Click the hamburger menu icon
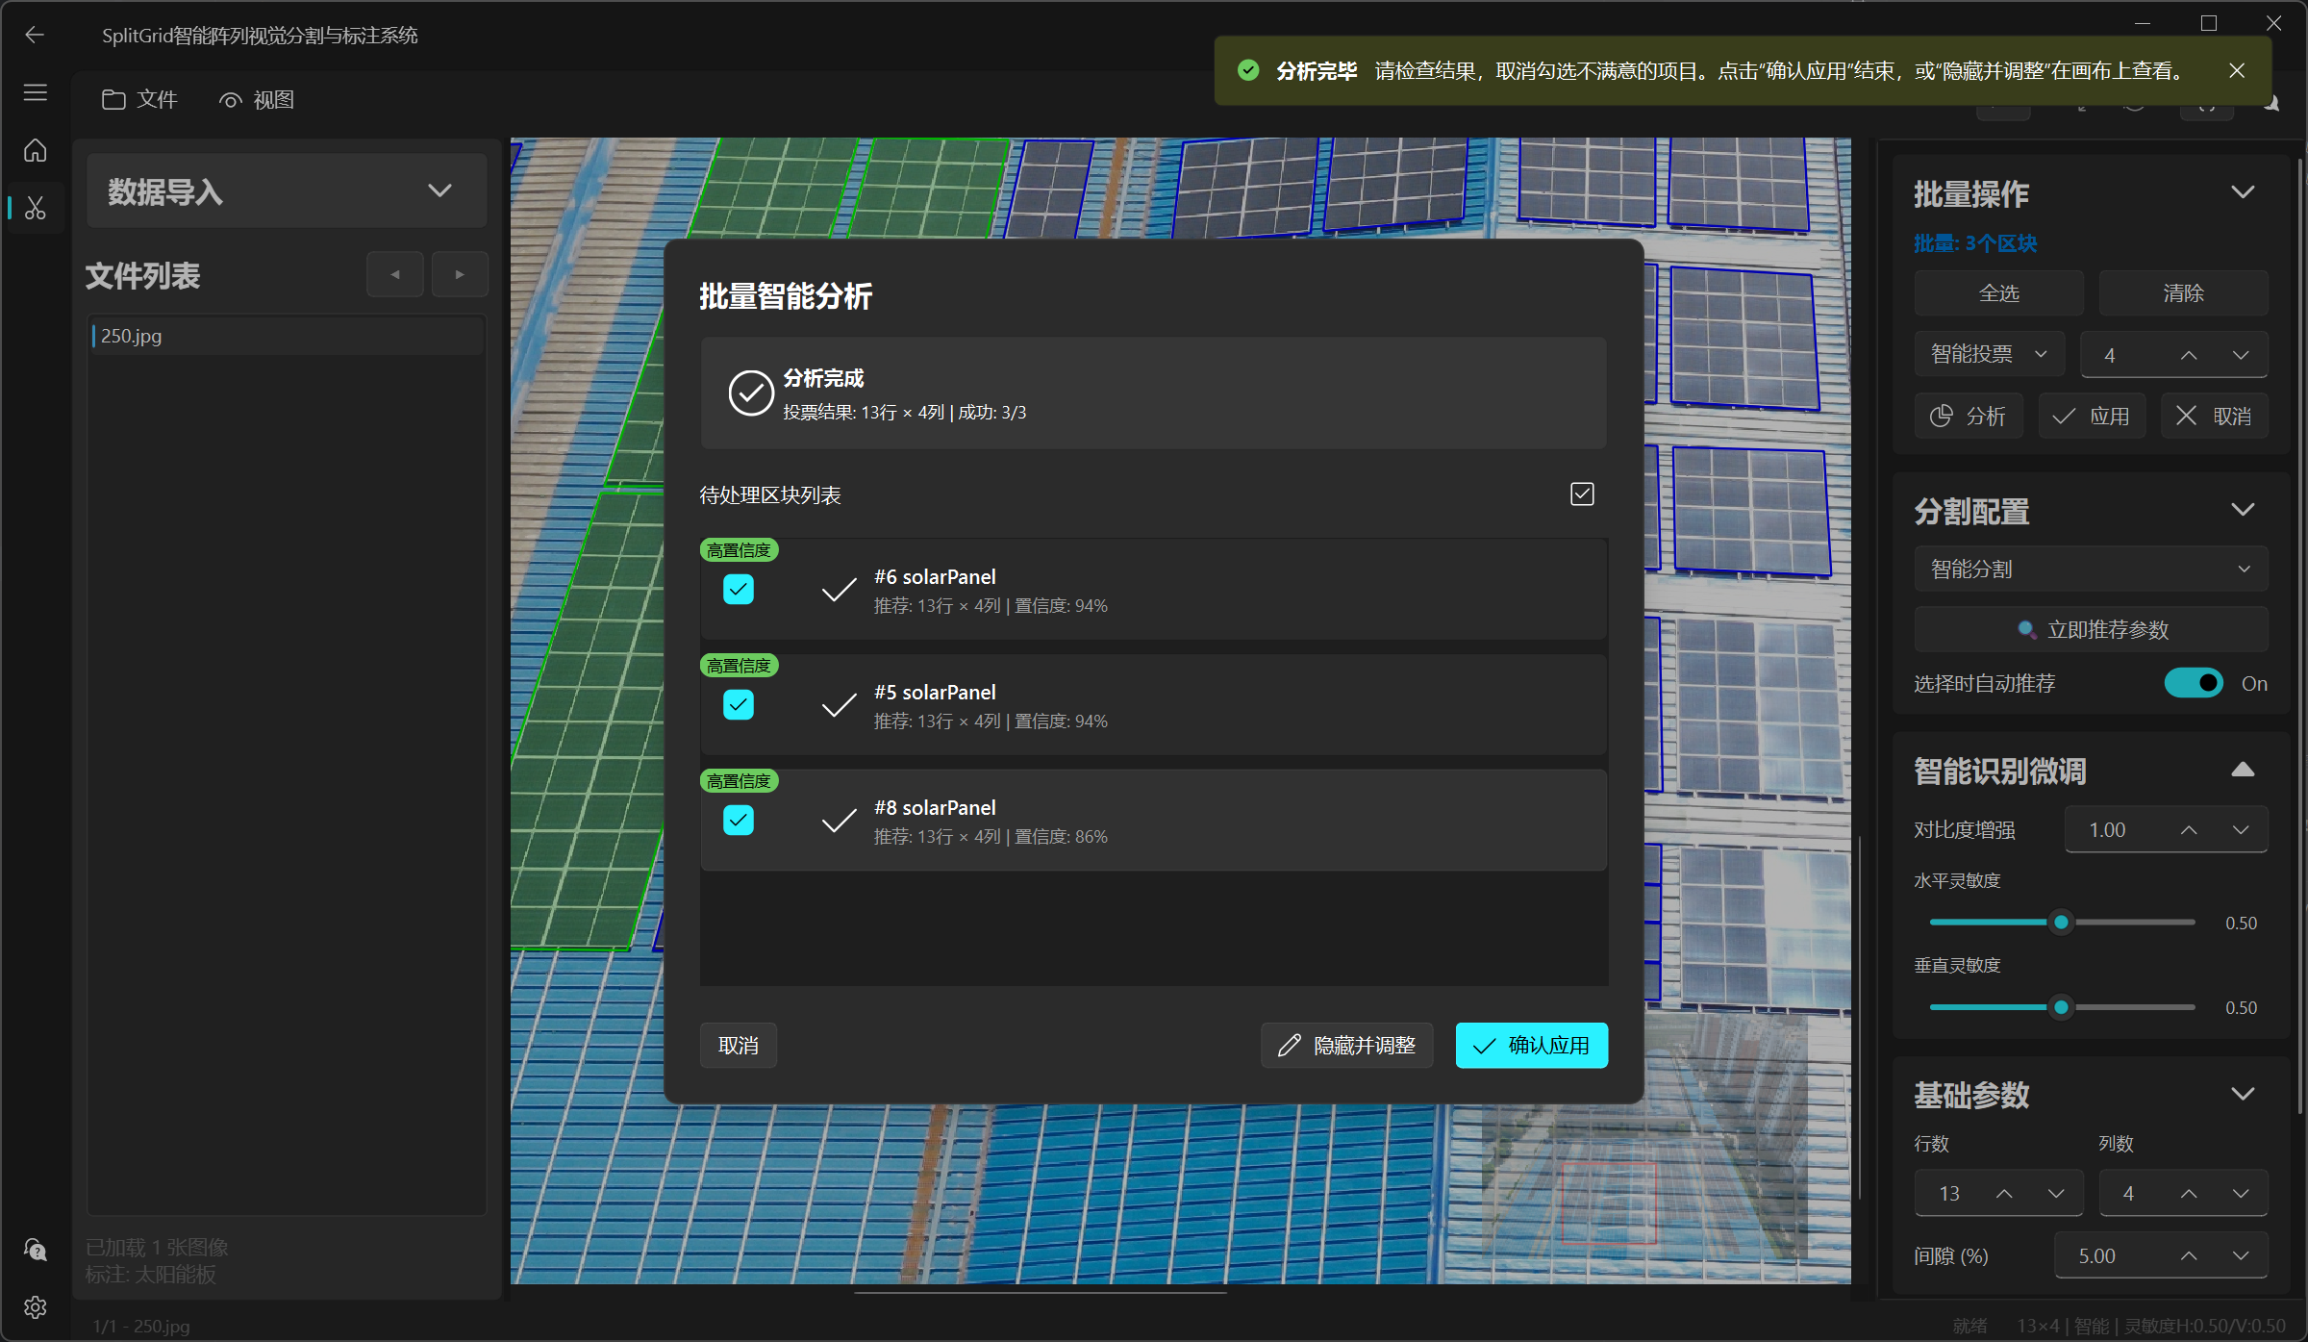The height and width of the screenshot is (1342, 2308). tap(36, 92)
